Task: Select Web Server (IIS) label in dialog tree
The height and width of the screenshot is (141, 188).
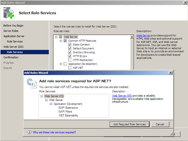Action: [54, 96]
